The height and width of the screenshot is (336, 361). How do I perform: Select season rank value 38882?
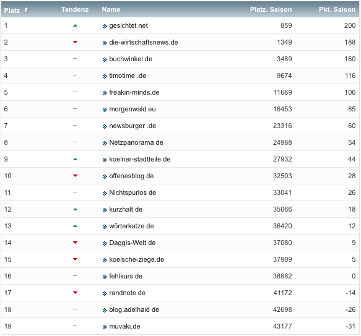(x=282, y=276)
